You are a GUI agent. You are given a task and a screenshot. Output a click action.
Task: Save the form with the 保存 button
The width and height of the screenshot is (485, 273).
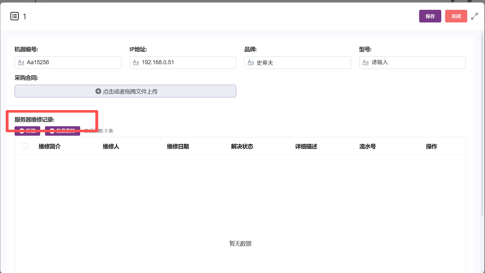click(x=430, y=16)
